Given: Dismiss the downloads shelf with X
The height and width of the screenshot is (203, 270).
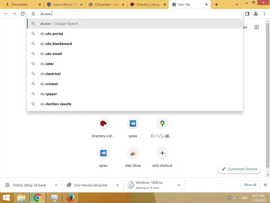Looking at the screenshot, I should coord(265,185).
